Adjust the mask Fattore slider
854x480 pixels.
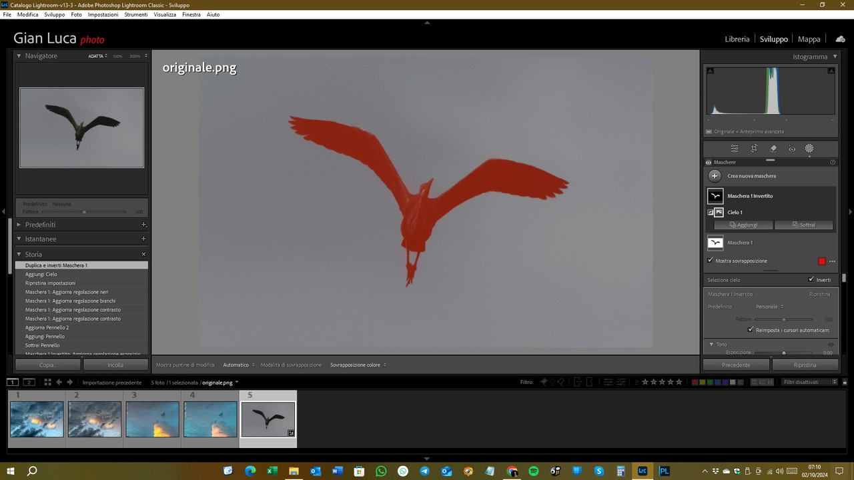783,319
